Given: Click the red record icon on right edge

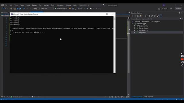Looking at the screenshot, I should (x=182, y=59).
